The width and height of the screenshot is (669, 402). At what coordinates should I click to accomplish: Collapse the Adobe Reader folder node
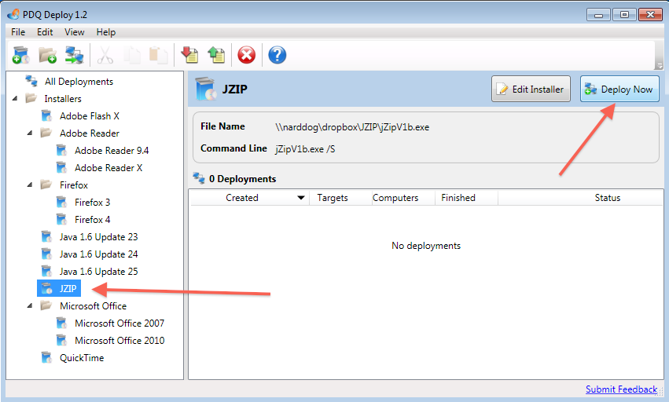pyautogui.click(x=30, y=133)
